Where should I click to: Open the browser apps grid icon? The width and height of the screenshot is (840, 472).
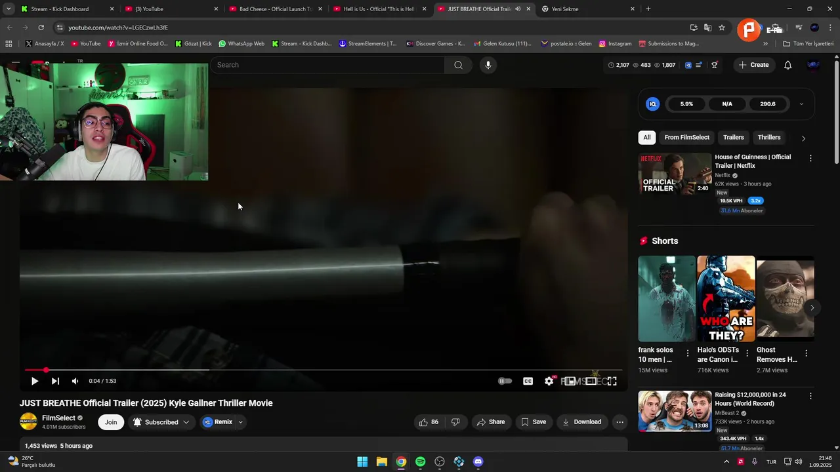tap(9, 44)
